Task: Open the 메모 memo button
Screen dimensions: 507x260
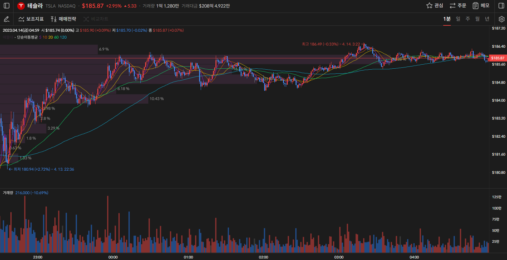Action: point(481,6)
